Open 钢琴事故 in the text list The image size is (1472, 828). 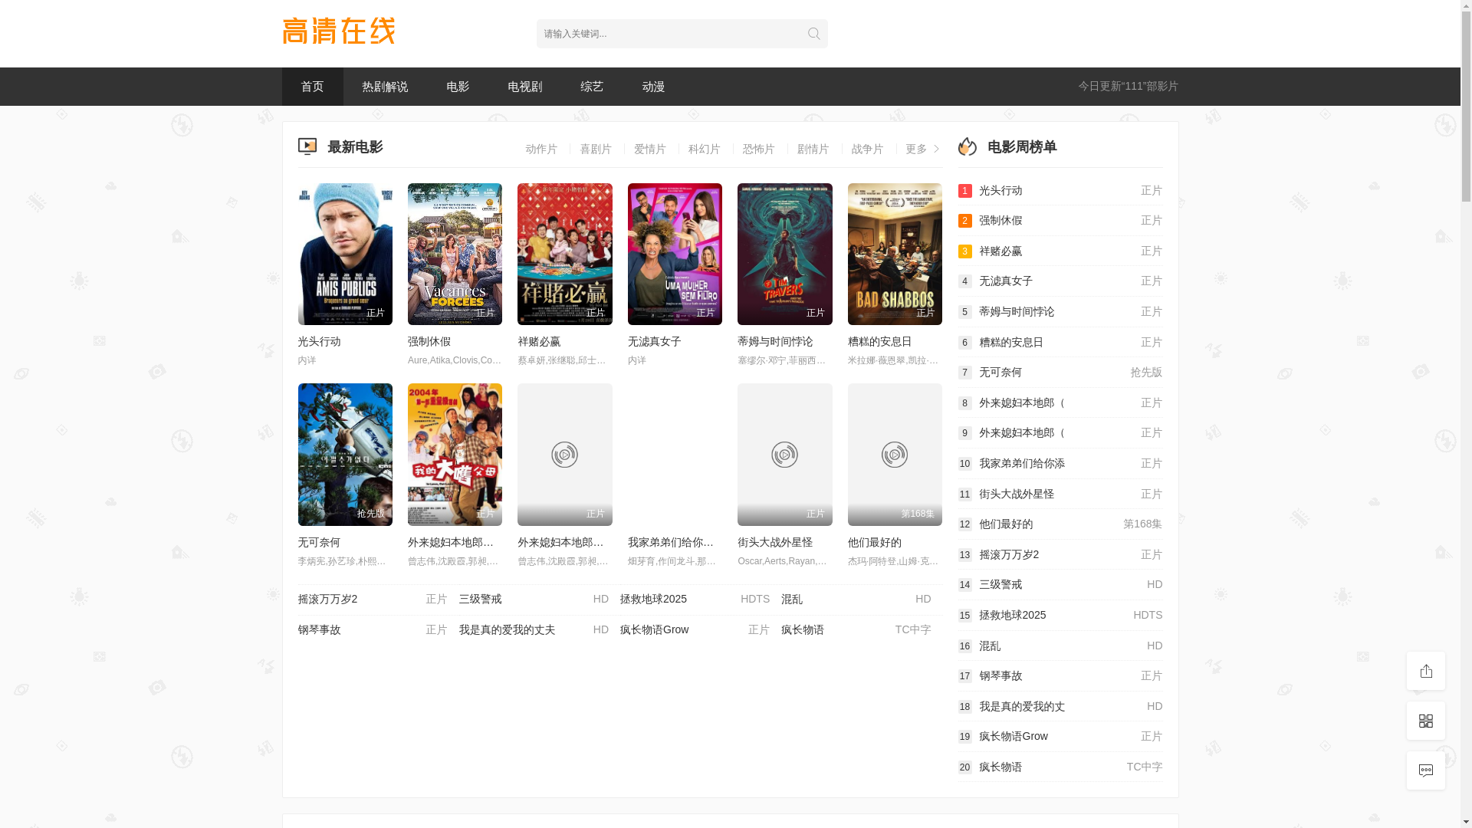pyautogui.click(x=373, y=630)
